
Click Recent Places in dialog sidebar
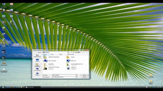coord(37,56)
